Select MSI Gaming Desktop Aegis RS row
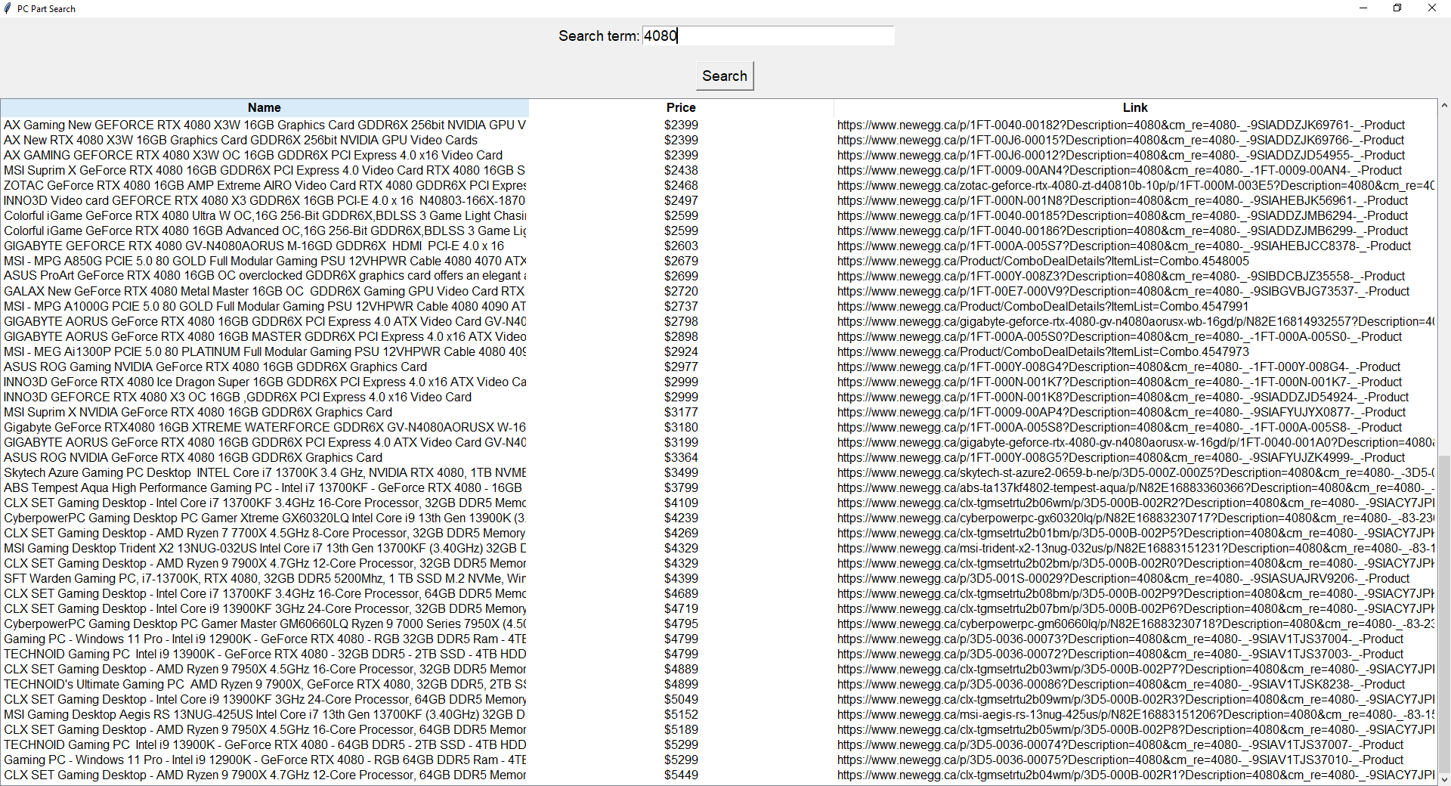 (718, 714)
